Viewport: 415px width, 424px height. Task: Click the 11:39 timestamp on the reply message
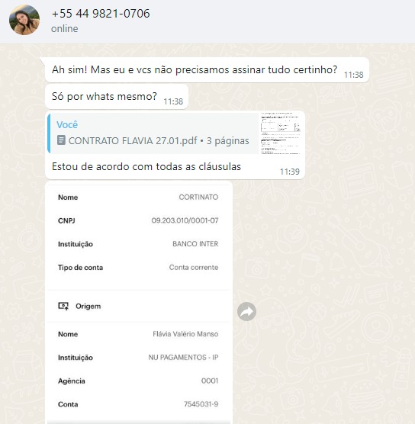click(x=290, y=172)
